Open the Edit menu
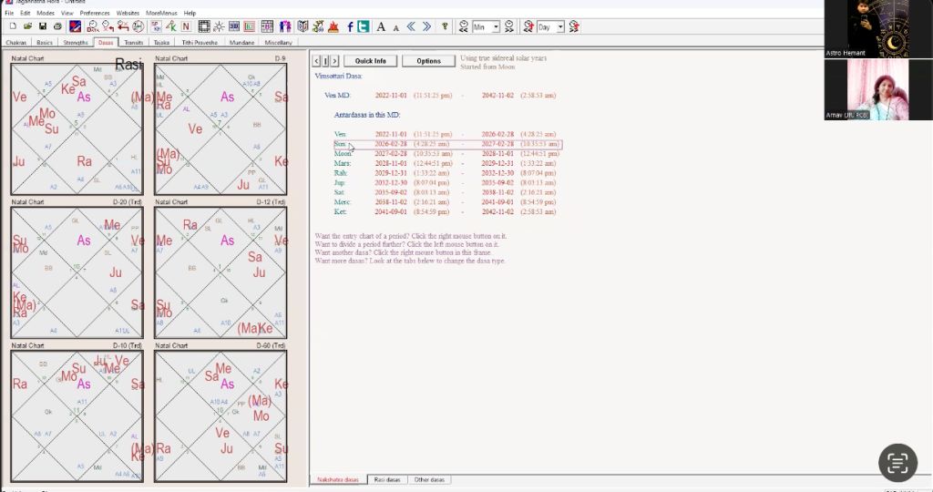The width and height of the screenshot is (933, 492). click(25, 13)
